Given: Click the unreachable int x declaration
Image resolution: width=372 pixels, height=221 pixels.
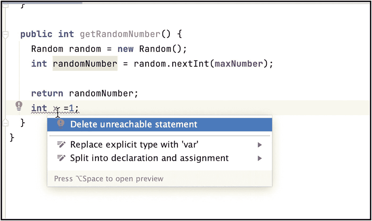Looking at the screenshot, I should 55,108.
